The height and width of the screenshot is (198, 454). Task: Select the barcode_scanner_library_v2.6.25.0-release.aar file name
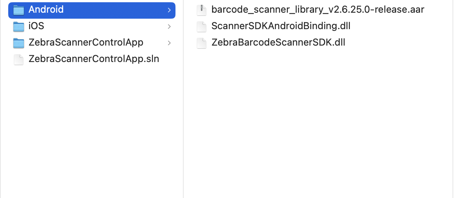[318, 10]
